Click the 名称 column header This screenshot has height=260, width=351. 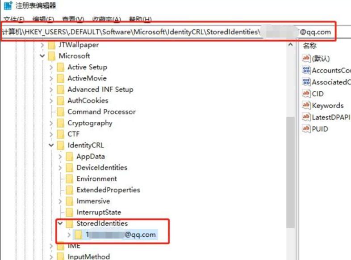click(309, 46)
